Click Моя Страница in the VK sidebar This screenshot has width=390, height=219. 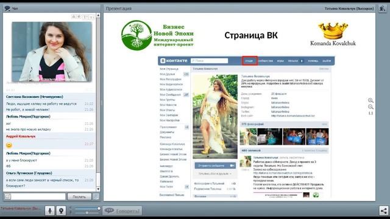pos(169,69)
